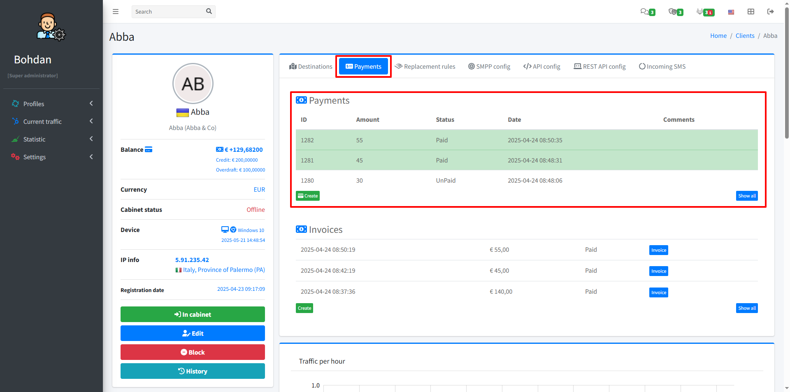This screenshot has height=392, width=790.
Task: Click the green In cabinet button
Action: click(x=193, y=315)
